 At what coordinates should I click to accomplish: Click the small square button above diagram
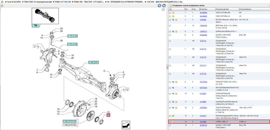tap(163, 9)
